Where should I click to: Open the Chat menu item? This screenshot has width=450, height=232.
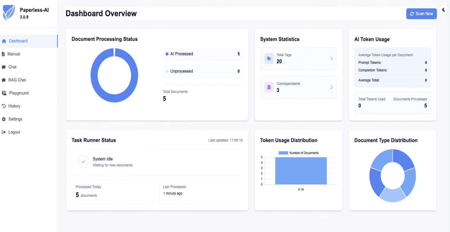click(x=12, y=67)
